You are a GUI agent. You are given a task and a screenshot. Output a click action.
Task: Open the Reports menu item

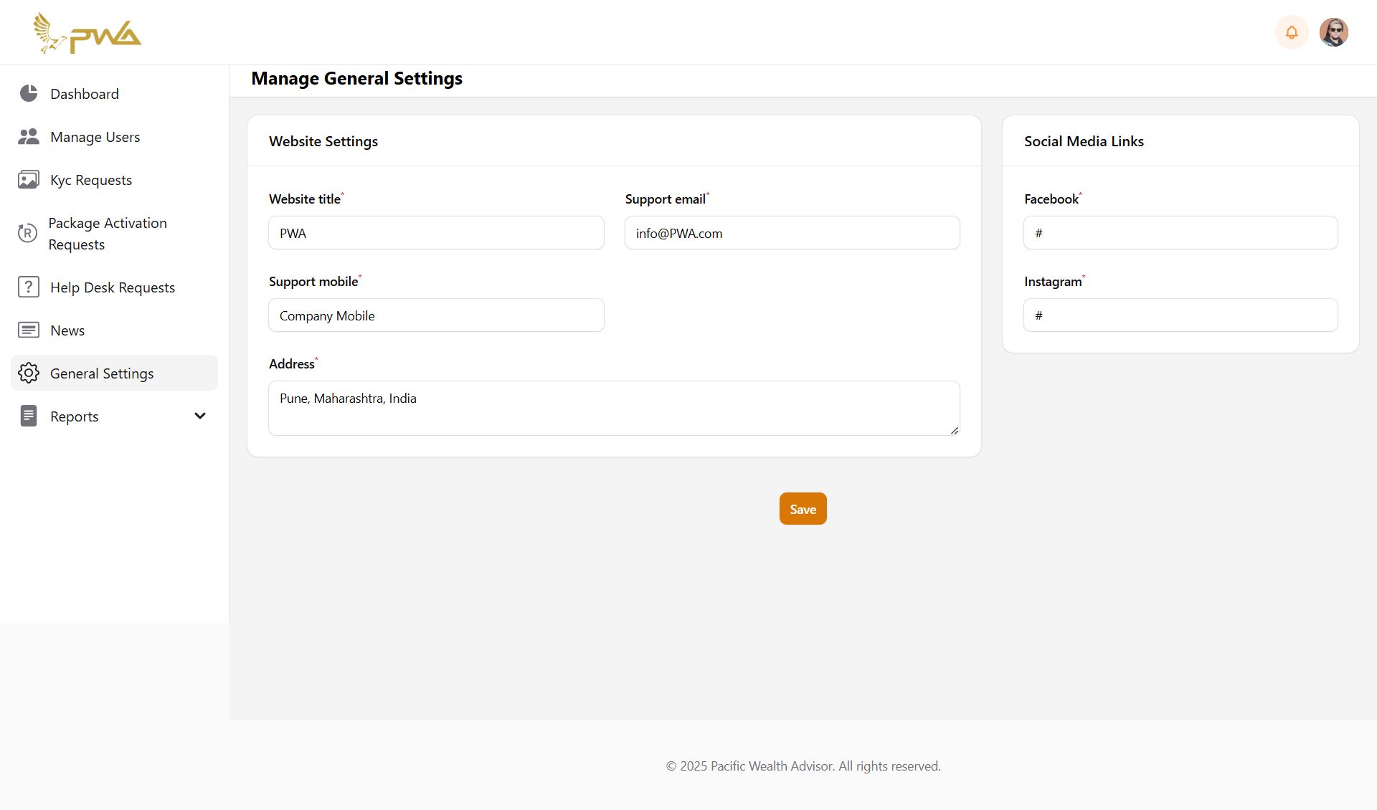[75, 416]
